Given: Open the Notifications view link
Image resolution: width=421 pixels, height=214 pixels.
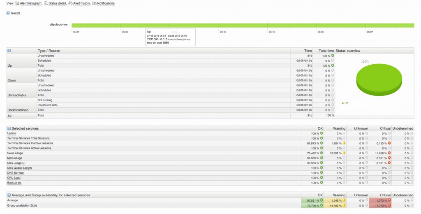Looking at the screenshot, I should click(106, 3).
